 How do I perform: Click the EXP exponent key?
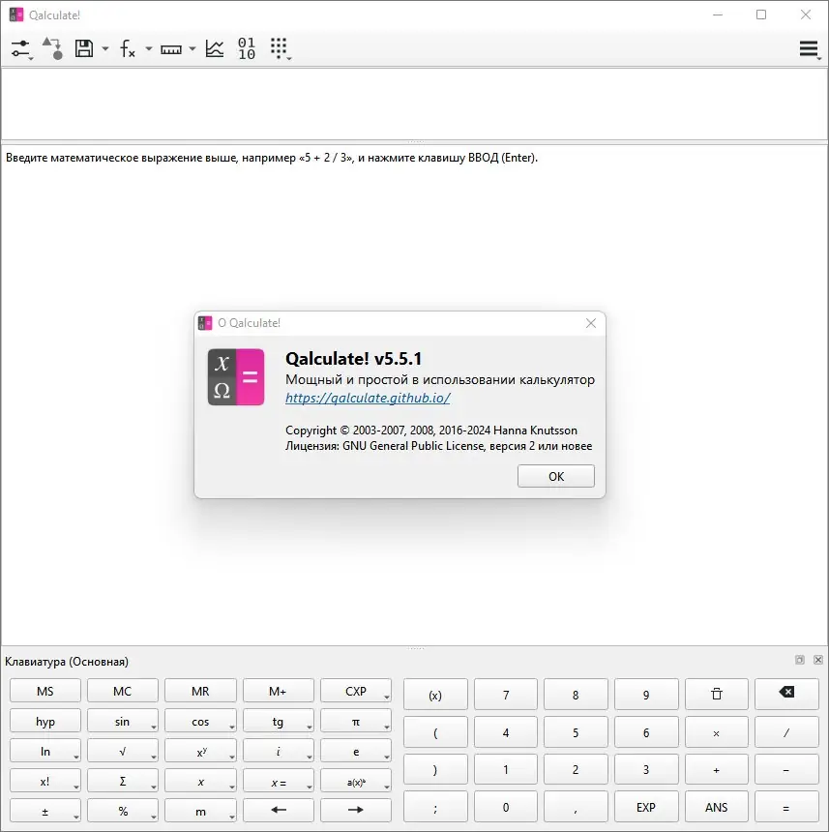(646, 807)
